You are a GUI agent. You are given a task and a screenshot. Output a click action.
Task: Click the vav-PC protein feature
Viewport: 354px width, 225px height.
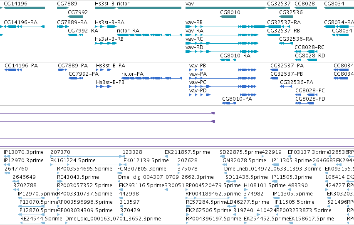click(223, 87)
